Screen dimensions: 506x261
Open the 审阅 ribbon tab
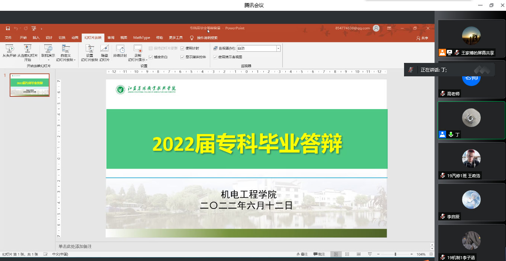(x=111, y=38)
